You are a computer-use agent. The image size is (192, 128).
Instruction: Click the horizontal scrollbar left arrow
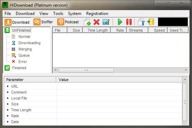pos(56,70)
